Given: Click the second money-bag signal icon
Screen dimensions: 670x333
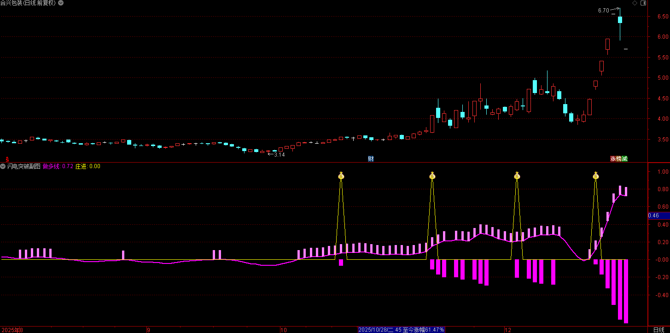Looking at the screenshot, I should pos(432,175).
